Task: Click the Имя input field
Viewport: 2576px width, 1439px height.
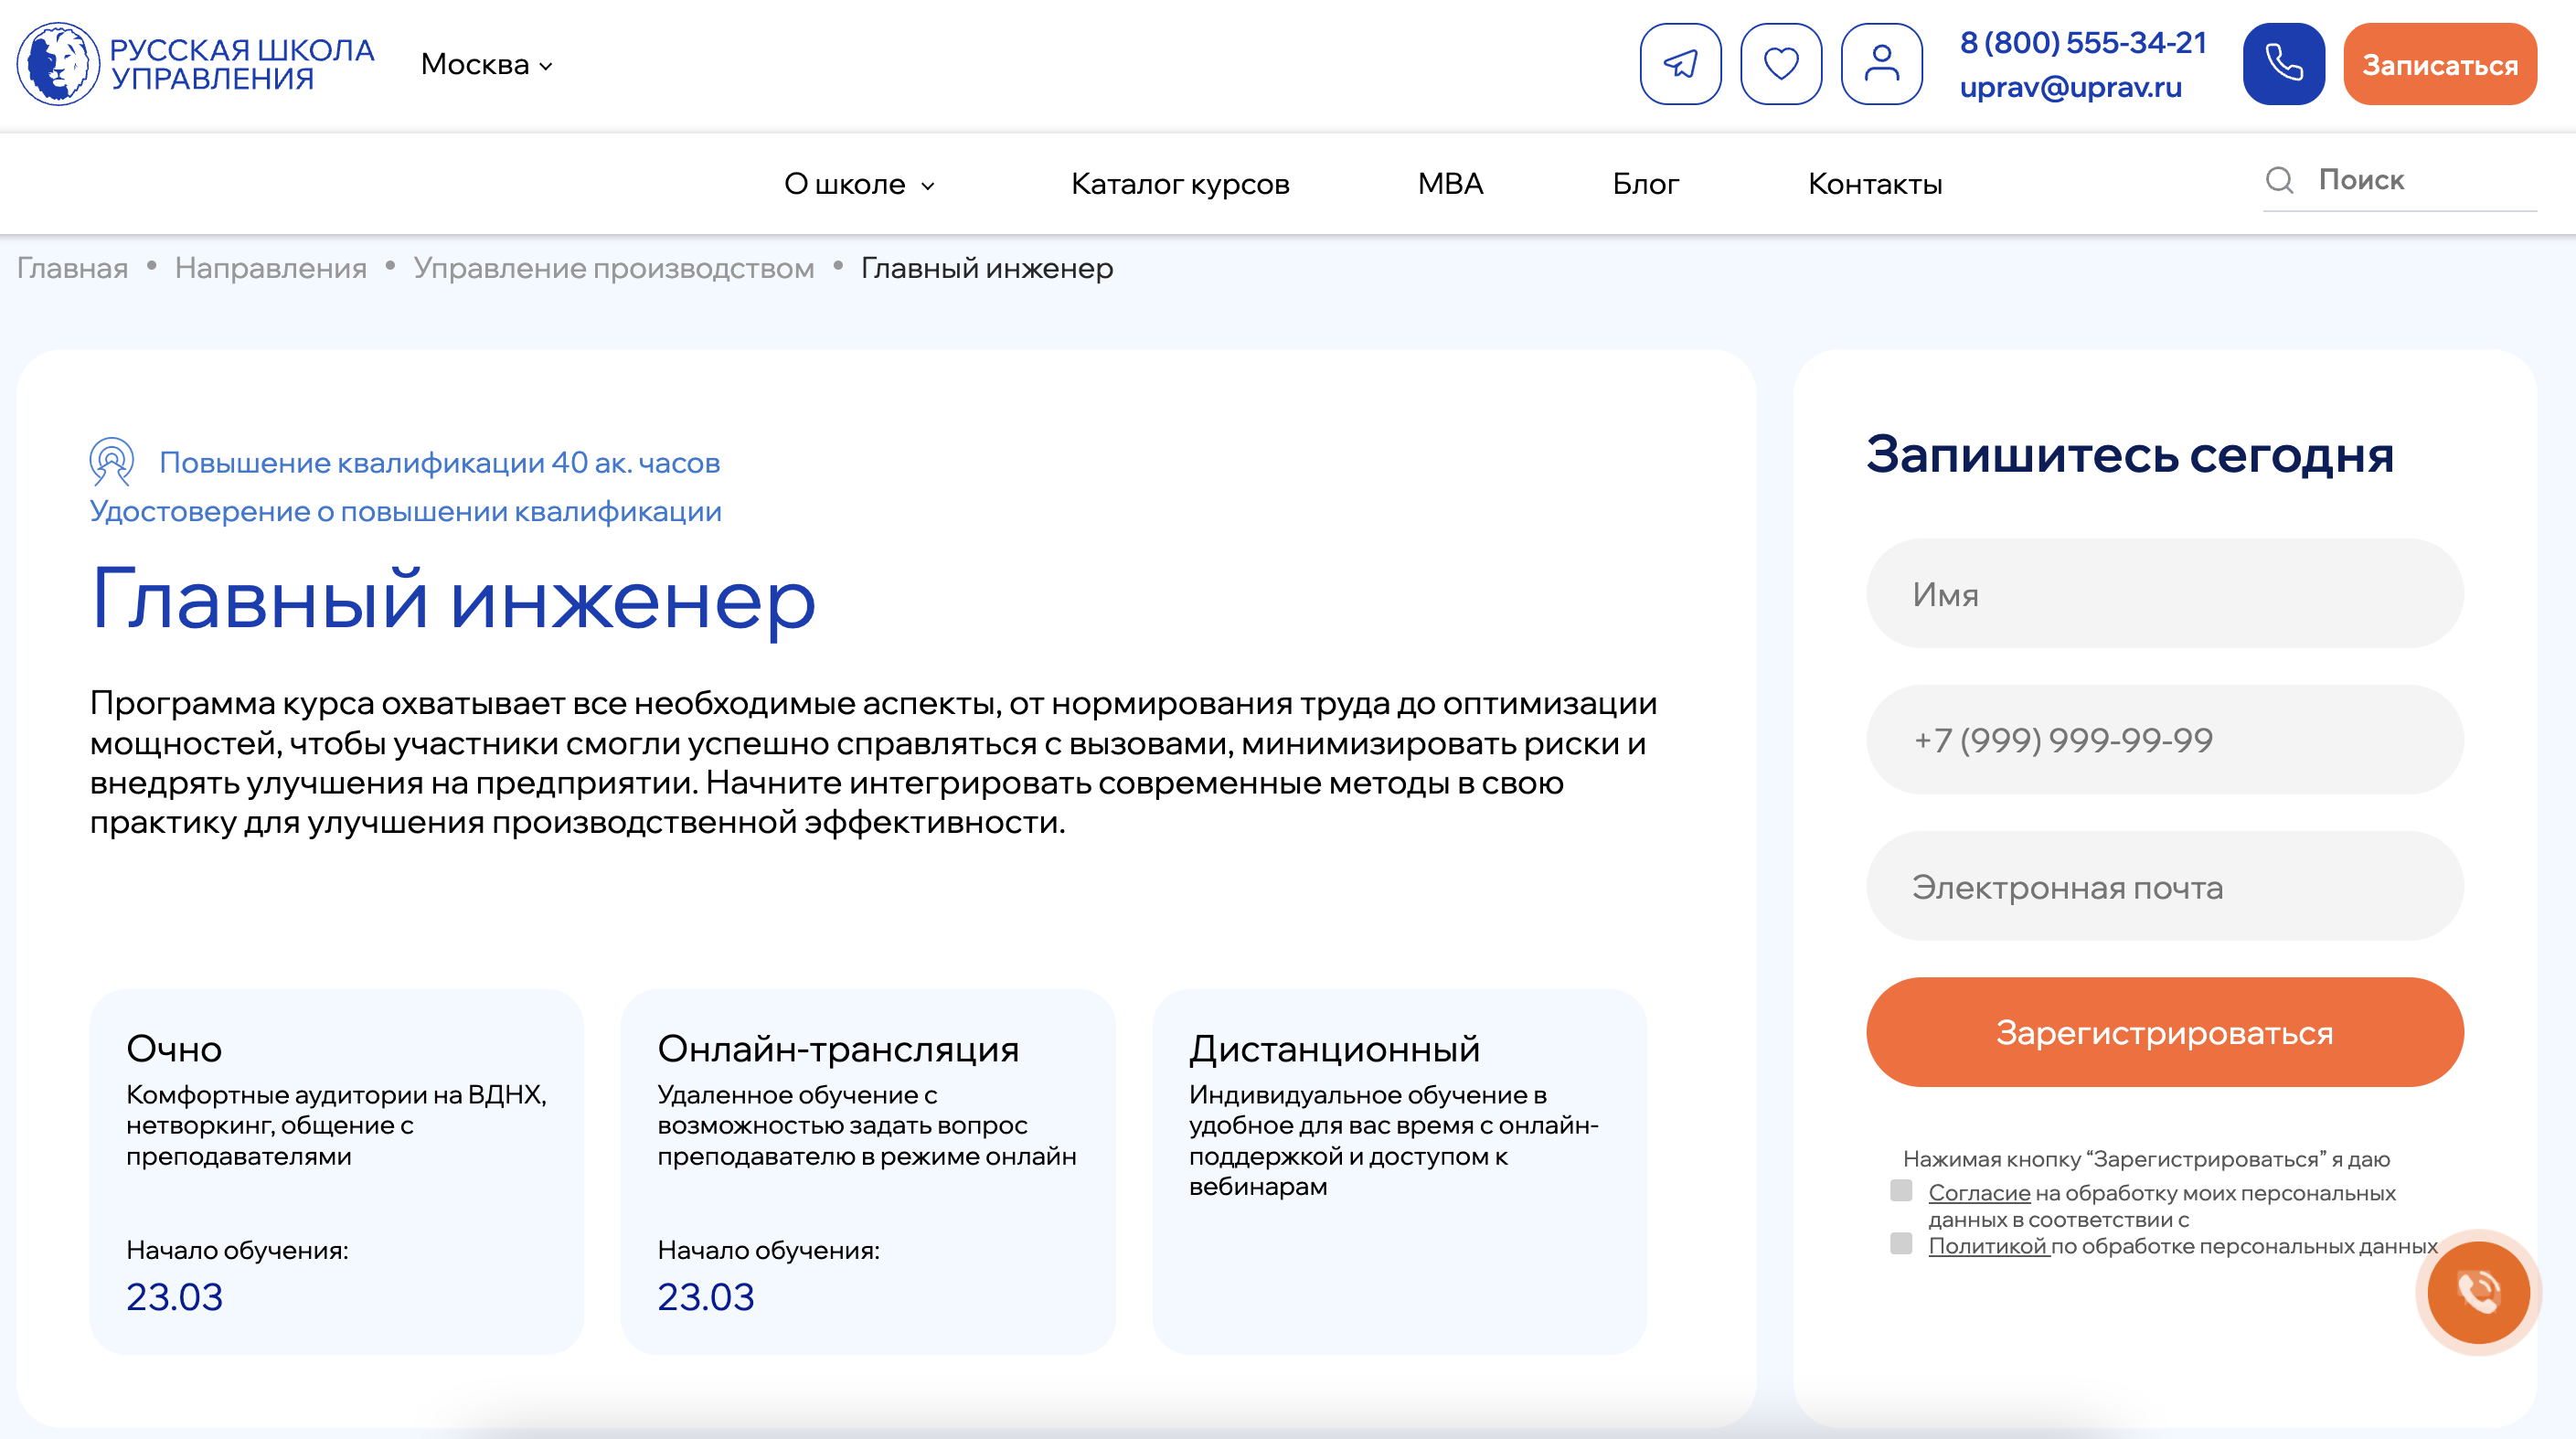Action: [x=2164, y=594]
